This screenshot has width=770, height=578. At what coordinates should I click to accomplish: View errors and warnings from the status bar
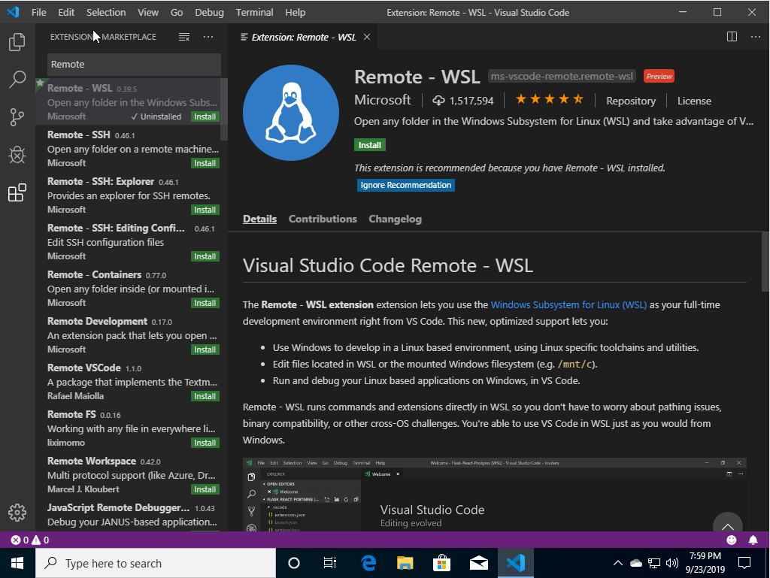[22, 540]
